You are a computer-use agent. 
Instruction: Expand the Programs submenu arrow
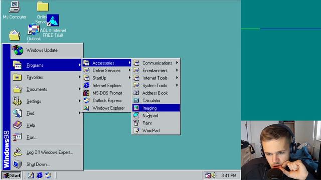[80, 65]
